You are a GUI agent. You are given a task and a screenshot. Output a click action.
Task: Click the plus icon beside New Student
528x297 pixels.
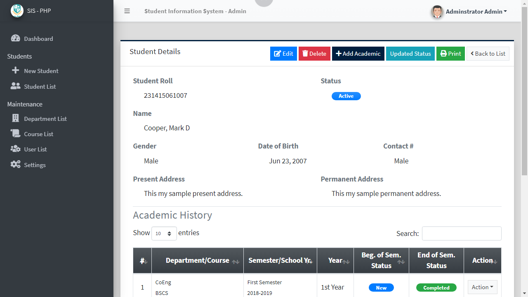[16, 71]
